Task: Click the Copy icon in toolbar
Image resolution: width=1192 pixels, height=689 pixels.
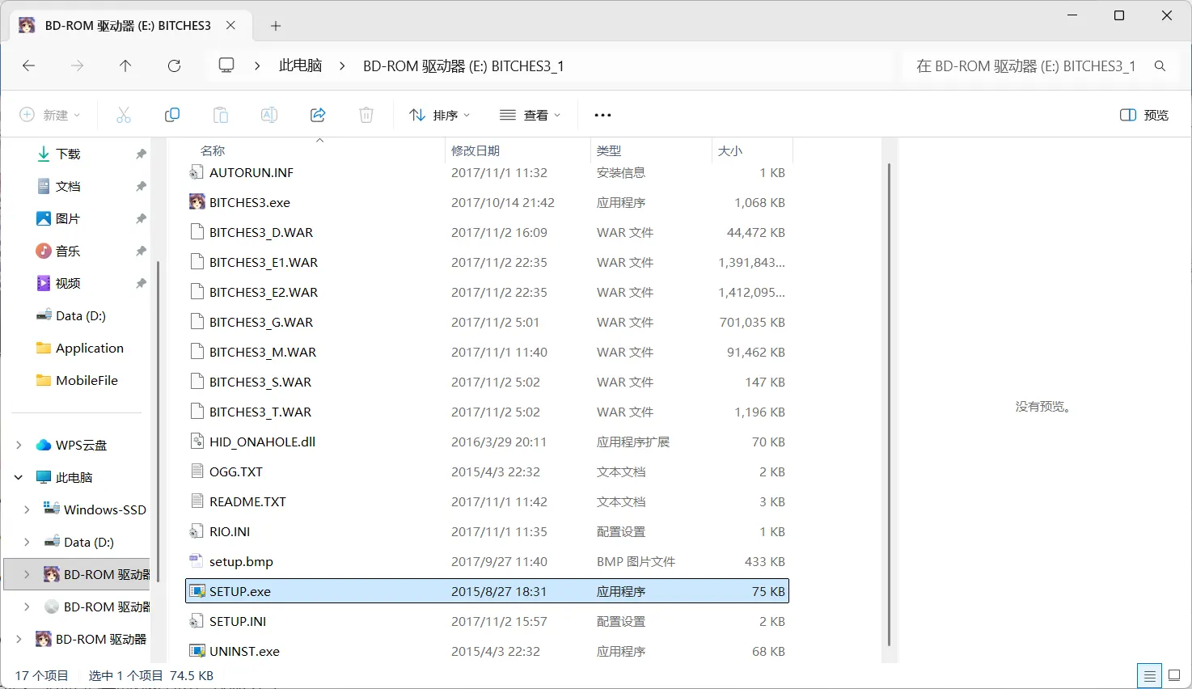Action: point(172,115)
